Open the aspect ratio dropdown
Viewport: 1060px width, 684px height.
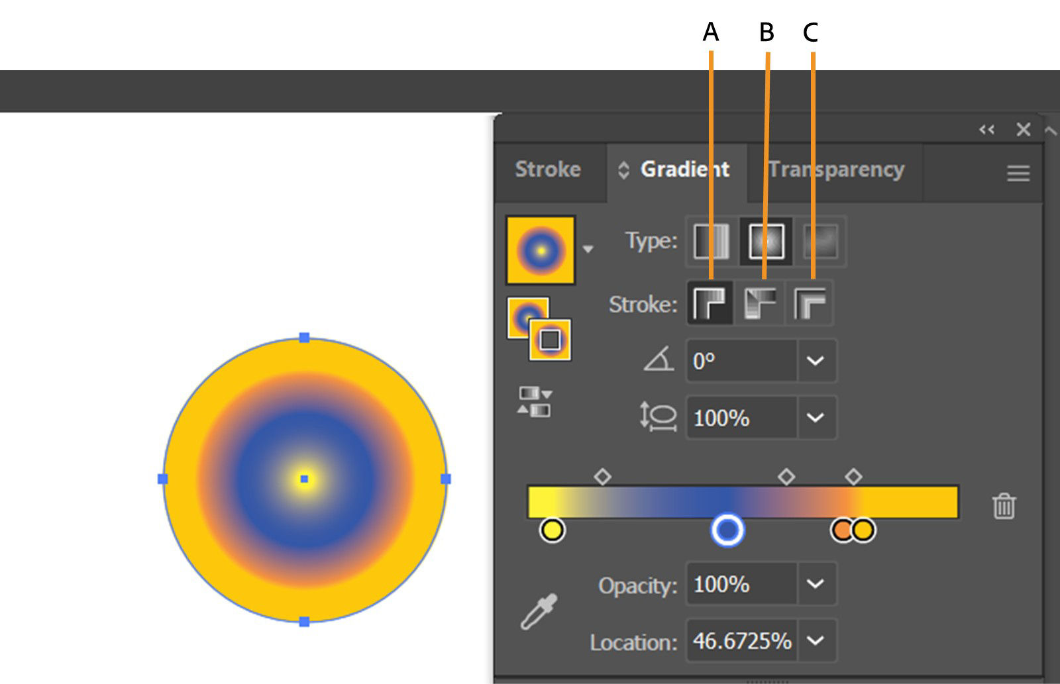(816, 417)
